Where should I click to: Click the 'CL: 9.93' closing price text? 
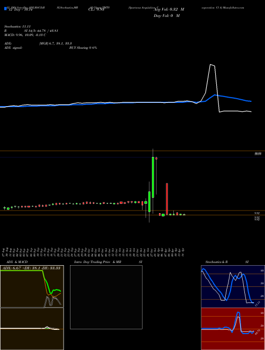[x=96, y=10]
